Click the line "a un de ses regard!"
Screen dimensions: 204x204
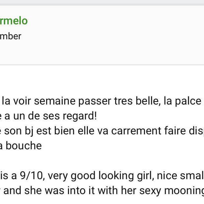[x=50, y=116]
